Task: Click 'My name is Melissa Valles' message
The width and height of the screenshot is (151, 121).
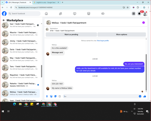Action: (62, 88)
